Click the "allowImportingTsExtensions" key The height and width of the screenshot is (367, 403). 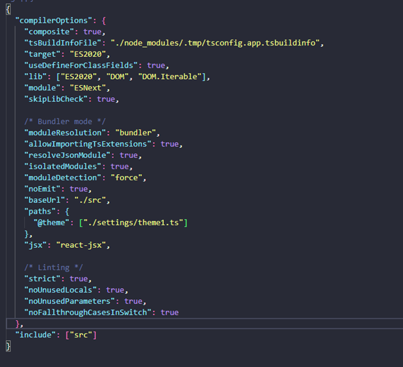pos(88,144)
